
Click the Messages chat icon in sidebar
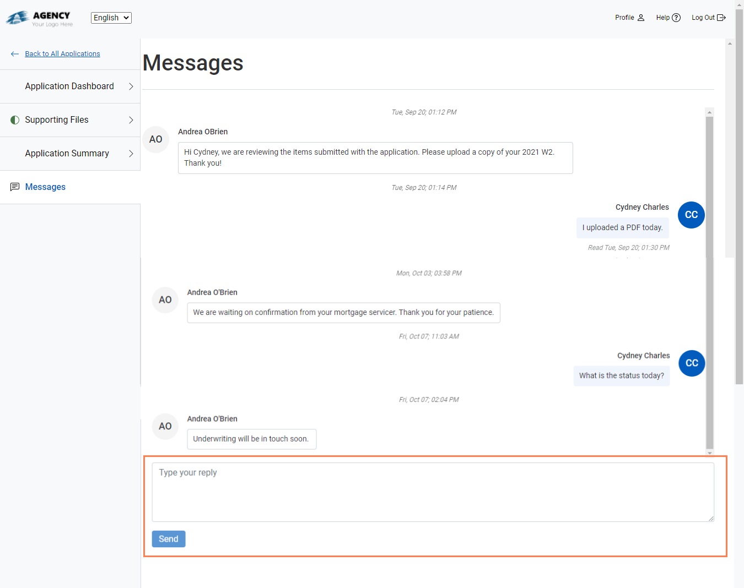pyautogui.click(x=15, y=187)
